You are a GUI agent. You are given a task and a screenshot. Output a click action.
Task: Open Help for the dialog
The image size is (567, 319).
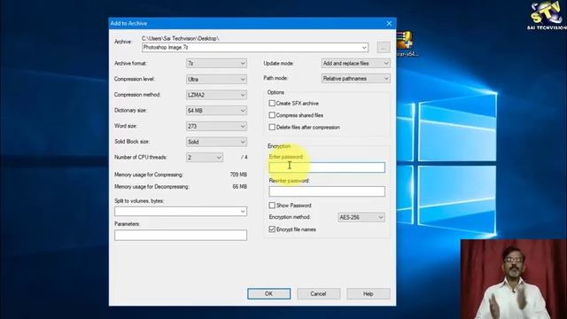(x=369, y=293)
